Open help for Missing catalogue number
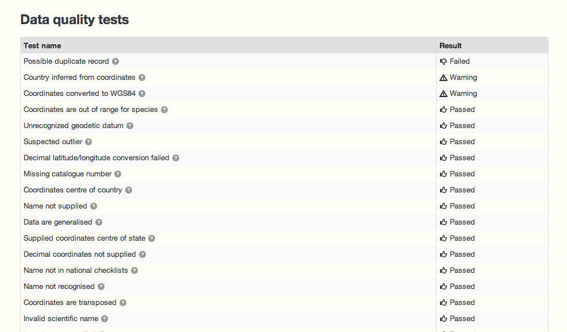 click(x=117, y=173)
